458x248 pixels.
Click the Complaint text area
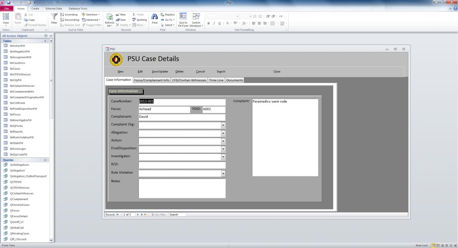[285, 137]
